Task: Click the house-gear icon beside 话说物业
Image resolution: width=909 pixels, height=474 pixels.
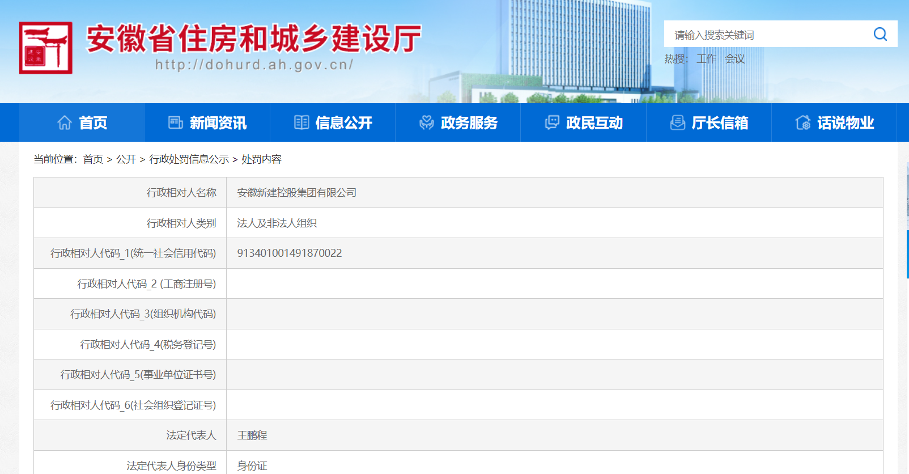Action: point(803,122)
